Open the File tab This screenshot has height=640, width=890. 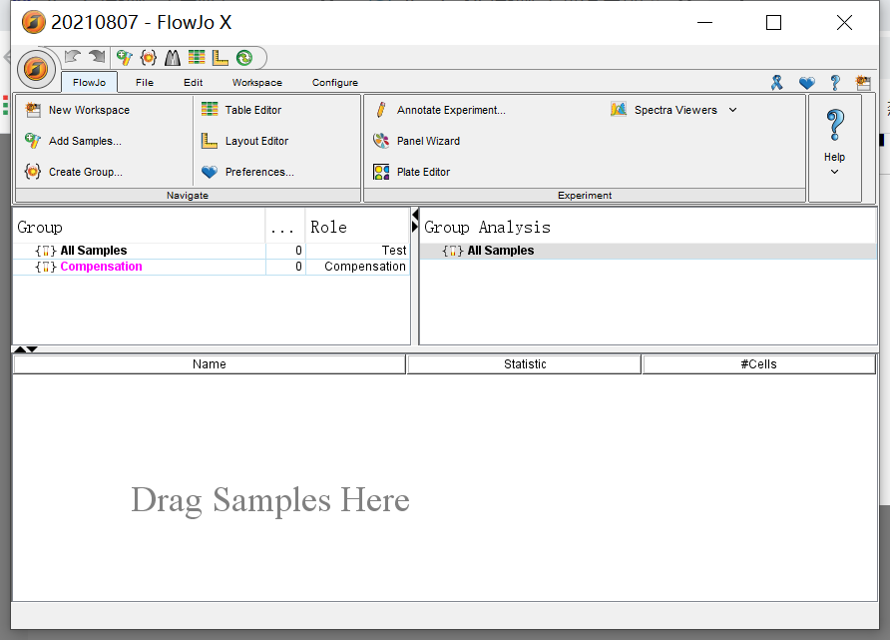pos(145,82)
